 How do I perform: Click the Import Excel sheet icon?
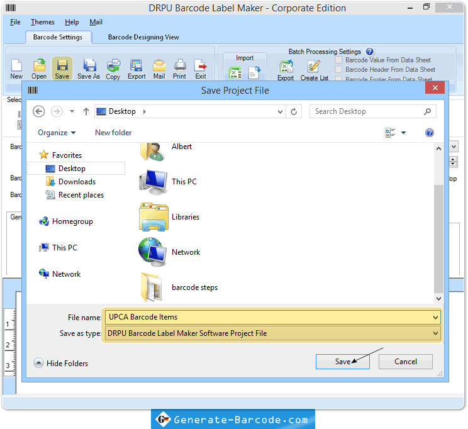tap(235, 73)
